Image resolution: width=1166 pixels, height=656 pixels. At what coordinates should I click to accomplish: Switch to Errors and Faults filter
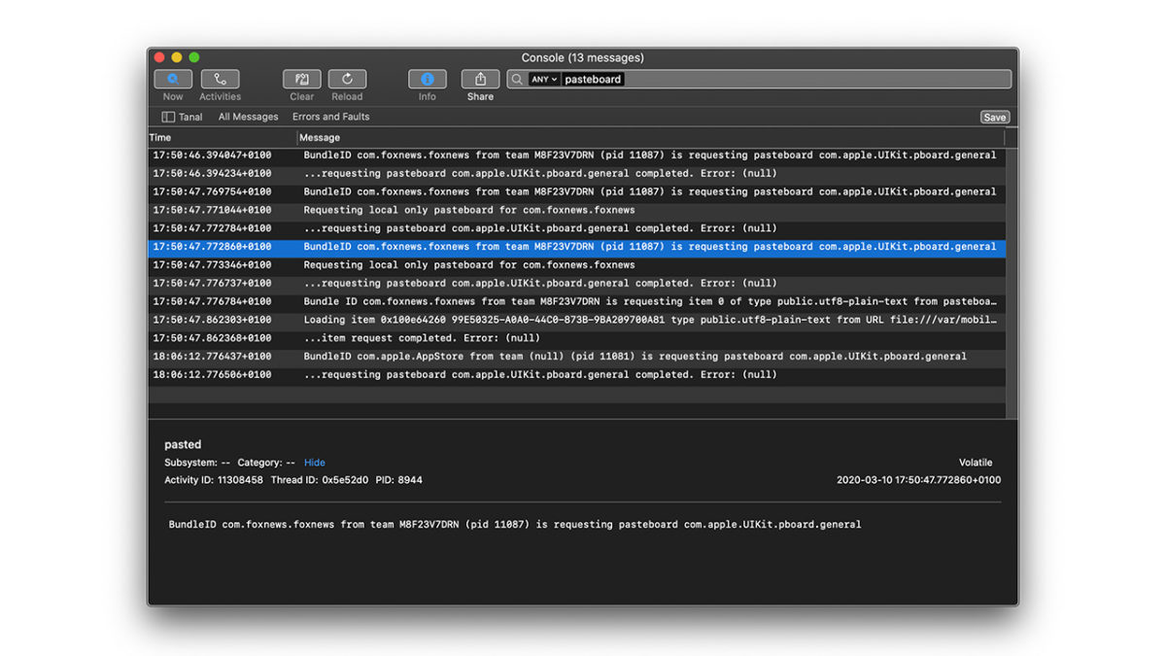pos(330,117)
